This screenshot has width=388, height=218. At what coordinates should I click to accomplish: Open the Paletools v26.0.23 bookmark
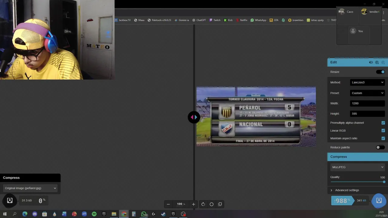coord(159,20)
